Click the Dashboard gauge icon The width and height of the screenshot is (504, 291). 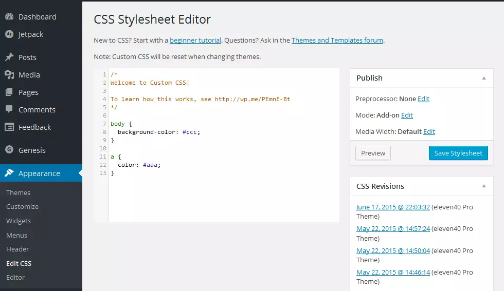pos(9,17)
